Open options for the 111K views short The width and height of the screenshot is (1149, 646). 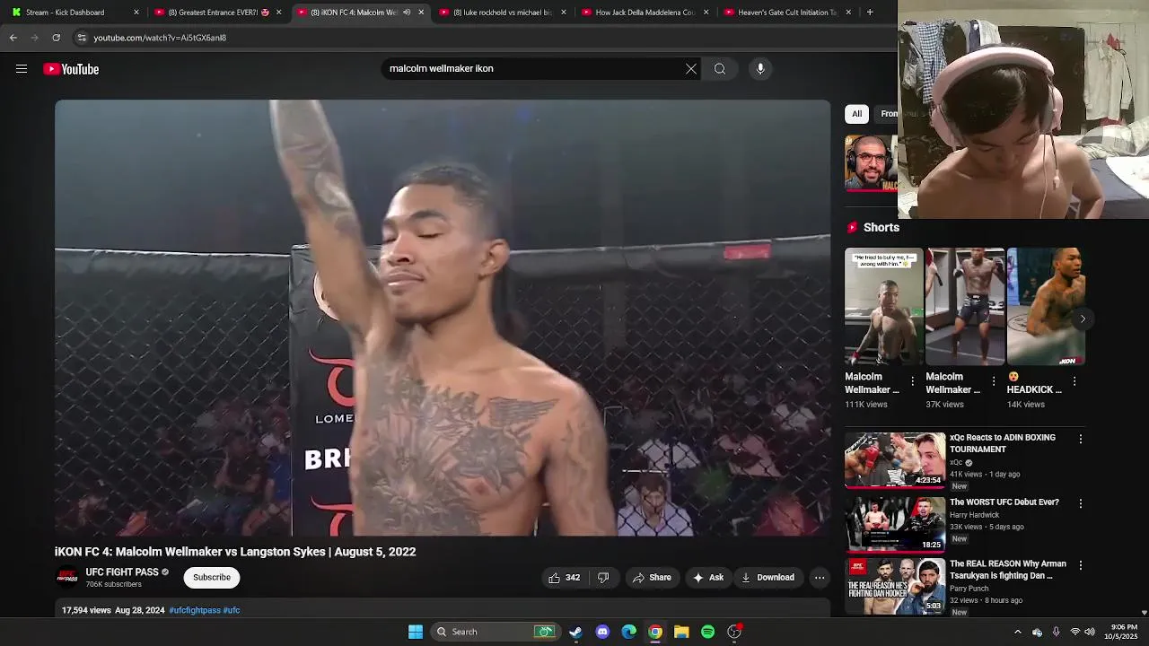[x=913, y=381]
